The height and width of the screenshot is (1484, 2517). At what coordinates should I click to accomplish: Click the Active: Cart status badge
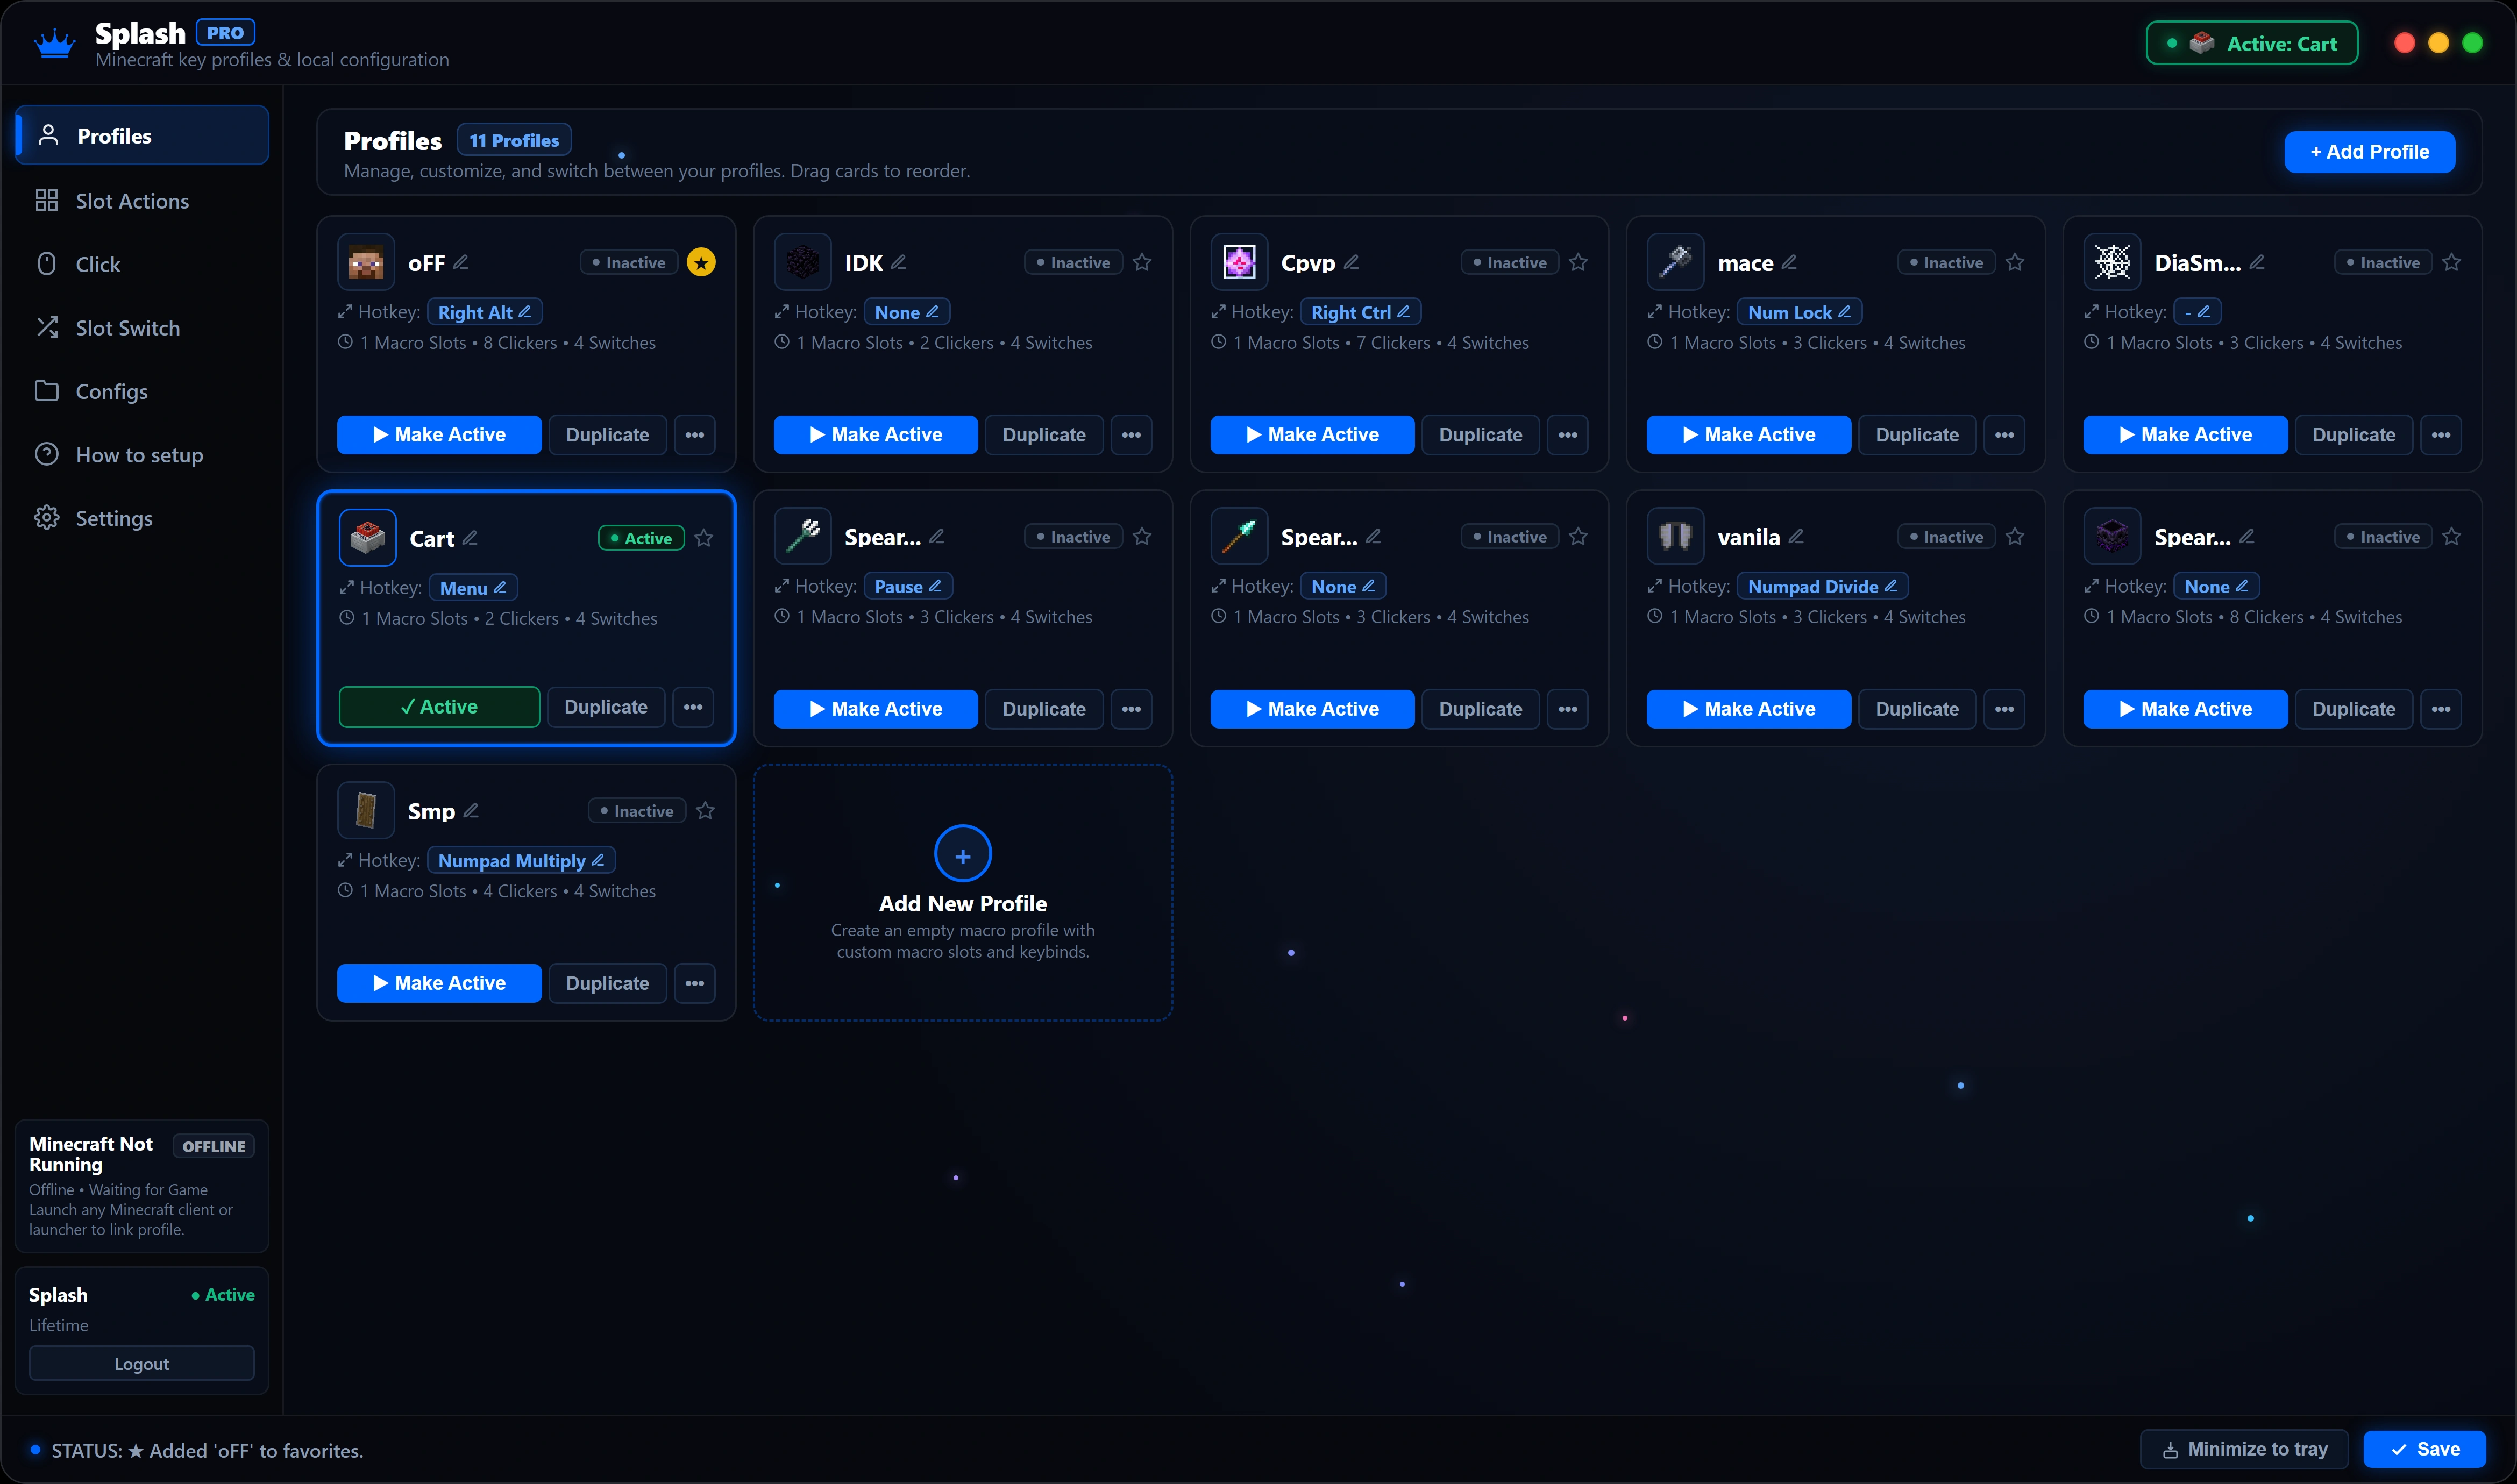pos(2252,43)
